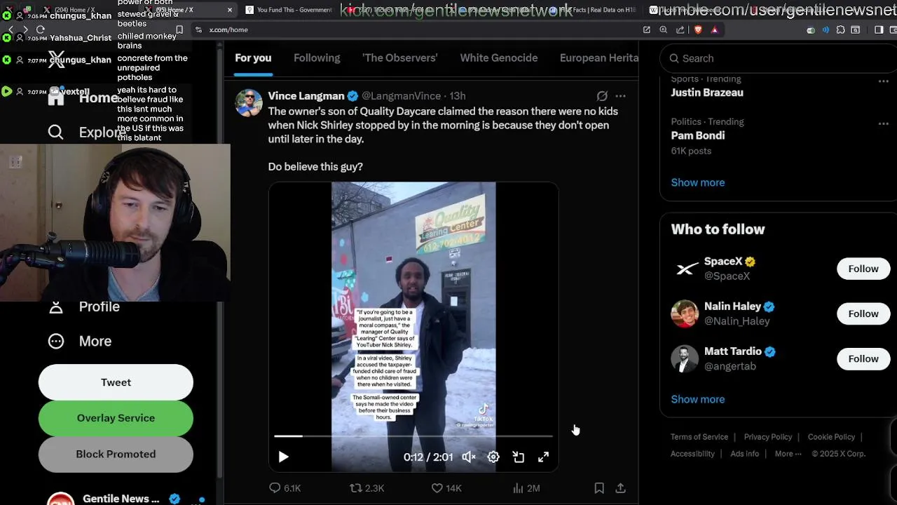
Task: Click the share page icon in address bar
Action: coord(680,29)
